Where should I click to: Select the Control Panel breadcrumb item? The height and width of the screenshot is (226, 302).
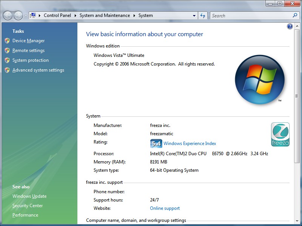(57, 16)
